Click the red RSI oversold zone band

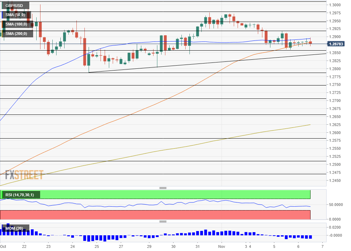155,215
